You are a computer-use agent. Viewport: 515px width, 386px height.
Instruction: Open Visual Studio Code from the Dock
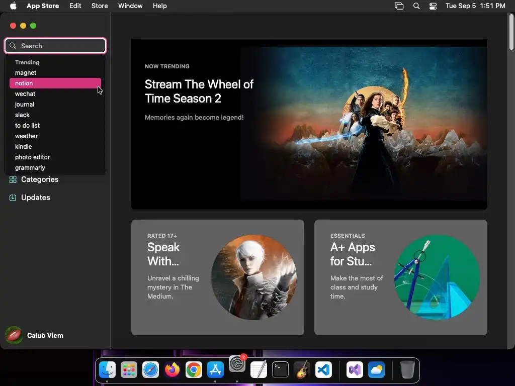pyautogui.click(x=323, y=370)
